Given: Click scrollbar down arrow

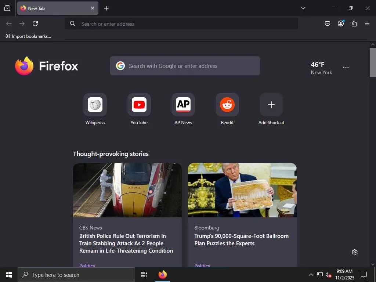Looking at the screenshot, I should pos(373,264).
